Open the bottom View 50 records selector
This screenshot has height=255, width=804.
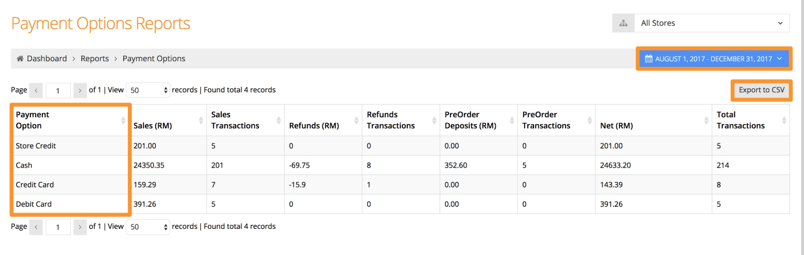148,227
